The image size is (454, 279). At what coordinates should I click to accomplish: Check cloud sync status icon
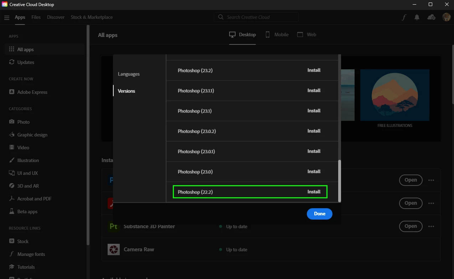tap(431, 17)
